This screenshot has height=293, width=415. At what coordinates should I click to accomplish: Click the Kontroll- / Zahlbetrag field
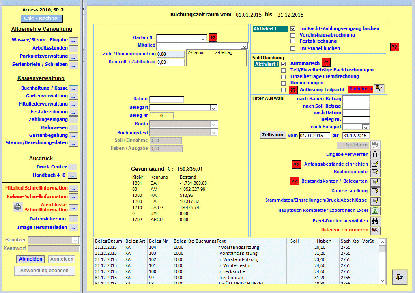tap(170, 62)
